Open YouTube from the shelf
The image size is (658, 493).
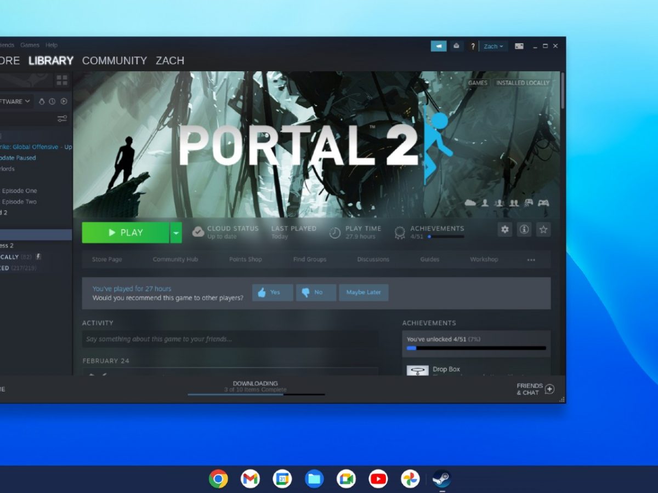pyautogui.click(x=378, y=479)
